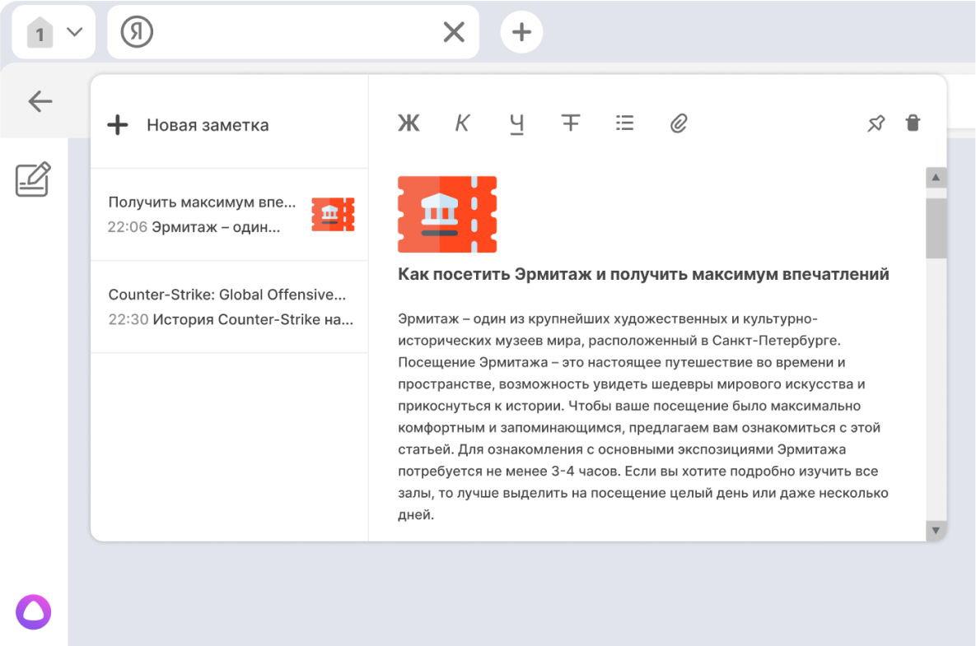976x646 pixels.
Task: Clear the address bar with the X
Action: coord(454,31)
